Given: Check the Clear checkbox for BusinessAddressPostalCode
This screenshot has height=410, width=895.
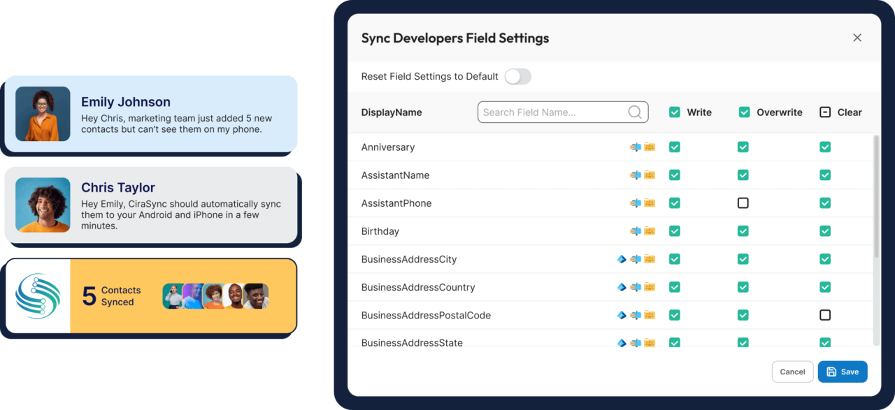Looking at the screenshot, I should tap(825, 314).
